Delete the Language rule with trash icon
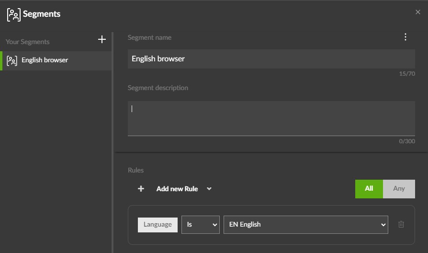The width and height of the screenshot is (428, 253). point(401,224)
